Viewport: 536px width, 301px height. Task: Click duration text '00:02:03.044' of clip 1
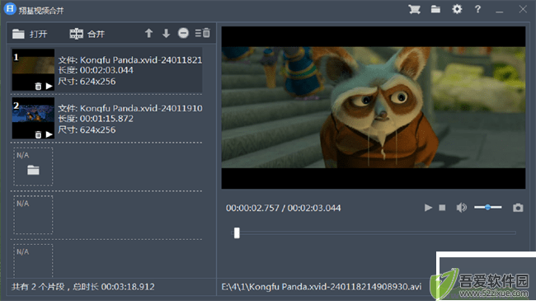(x=106, y=70)
